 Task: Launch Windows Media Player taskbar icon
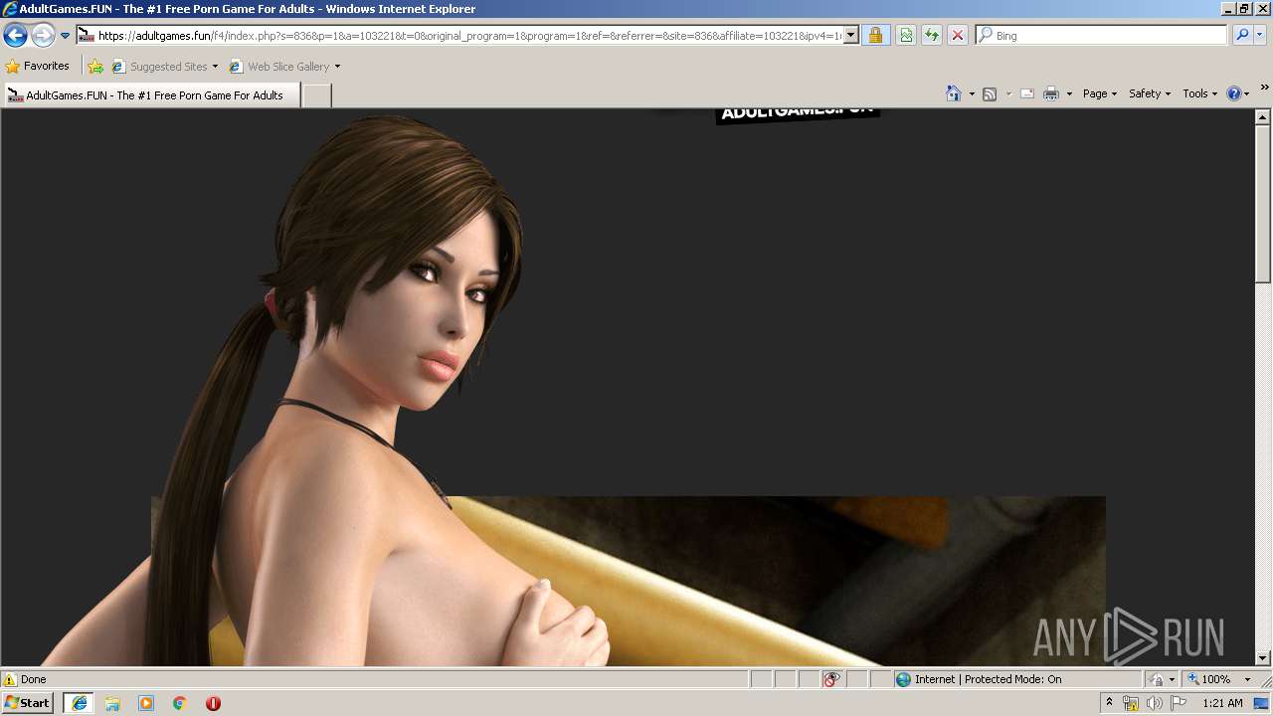pos(146,703)
